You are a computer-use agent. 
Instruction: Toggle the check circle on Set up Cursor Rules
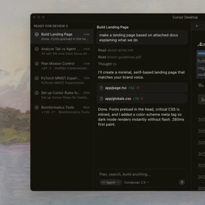click(x=36, y=93)
